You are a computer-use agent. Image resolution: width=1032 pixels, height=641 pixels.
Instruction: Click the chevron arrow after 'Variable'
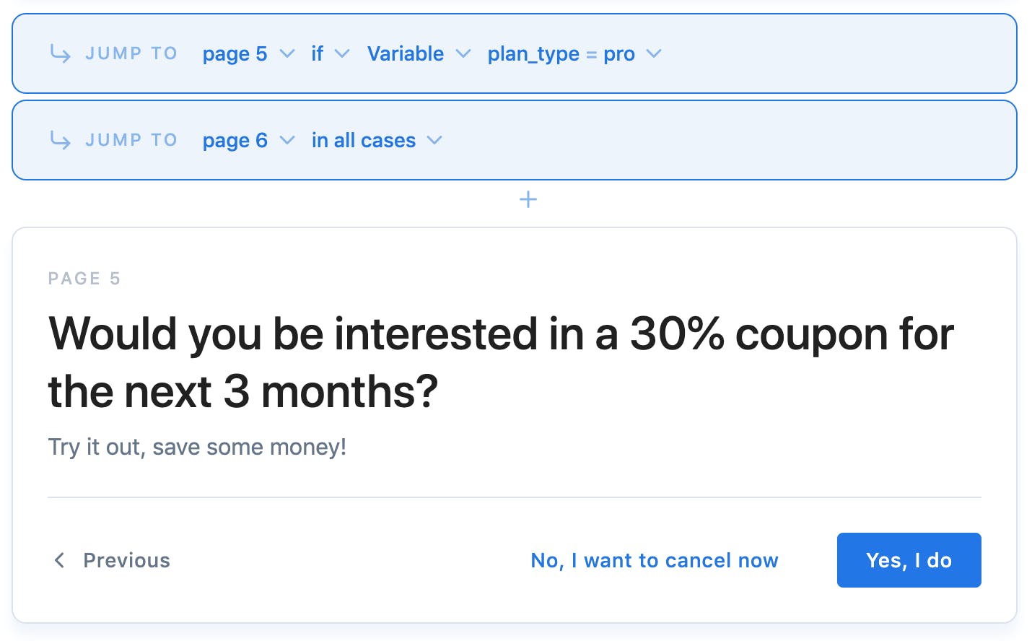point(463,54)
